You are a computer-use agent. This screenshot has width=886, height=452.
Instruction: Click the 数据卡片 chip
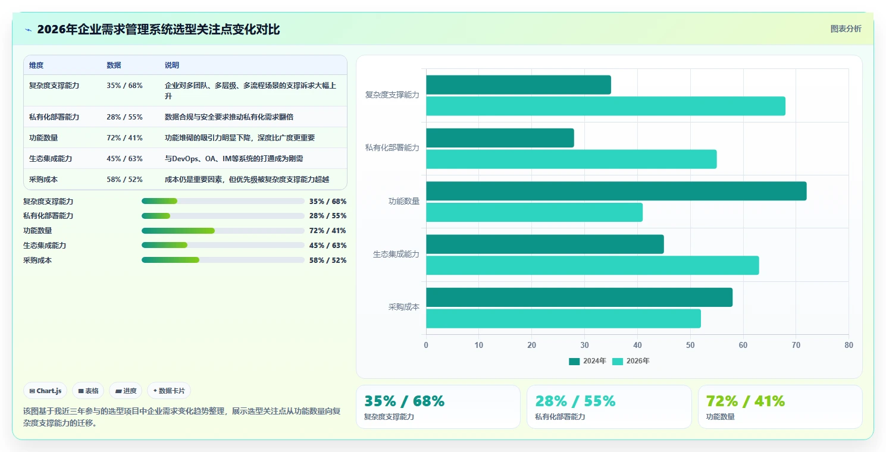(169, 391)
